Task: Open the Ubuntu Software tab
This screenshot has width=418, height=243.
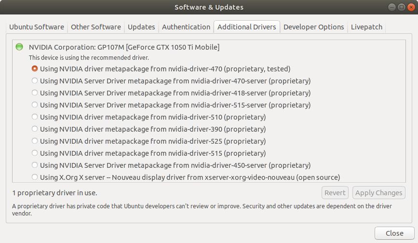Action: (37, 27)
